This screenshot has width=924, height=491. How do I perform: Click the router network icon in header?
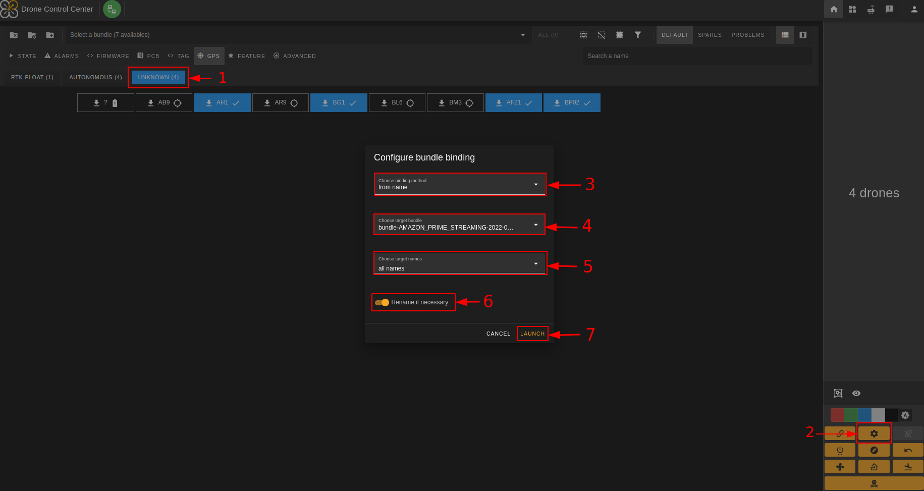[x=871, y=9]
